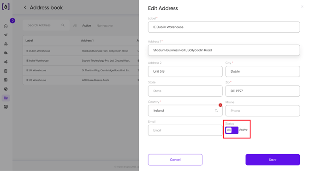Switch to the Active filter tab

(x=87, y=26)
